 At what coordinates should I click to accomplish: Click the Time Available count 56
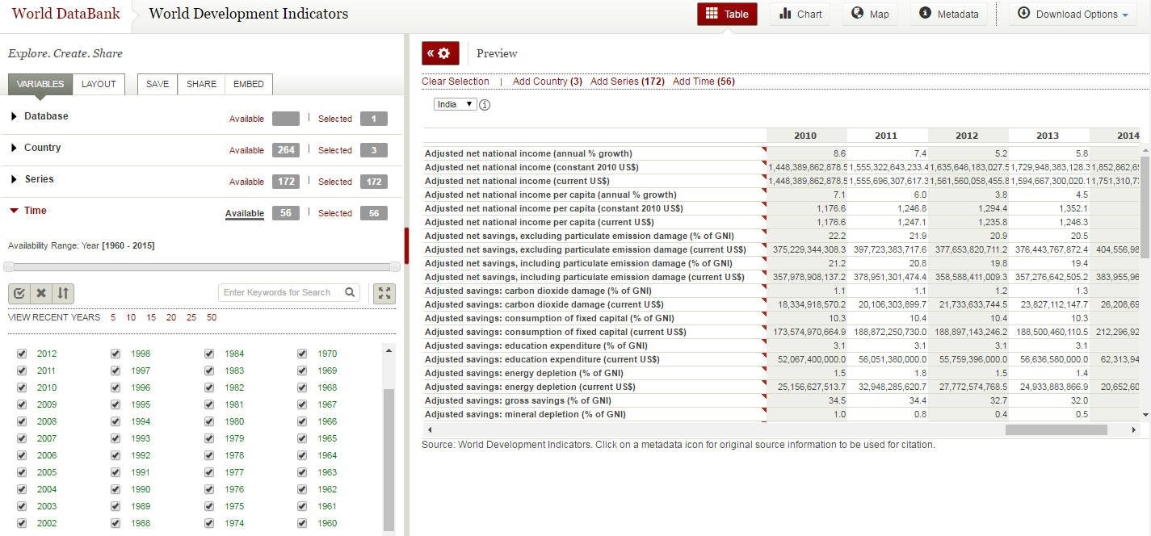click(x=286, y=213)
